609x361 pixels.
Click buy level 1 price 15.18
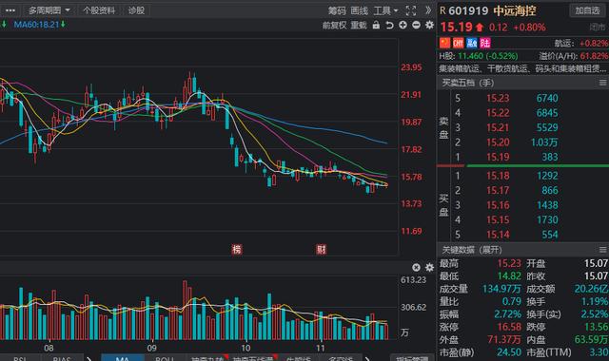(x=498, y=176)
